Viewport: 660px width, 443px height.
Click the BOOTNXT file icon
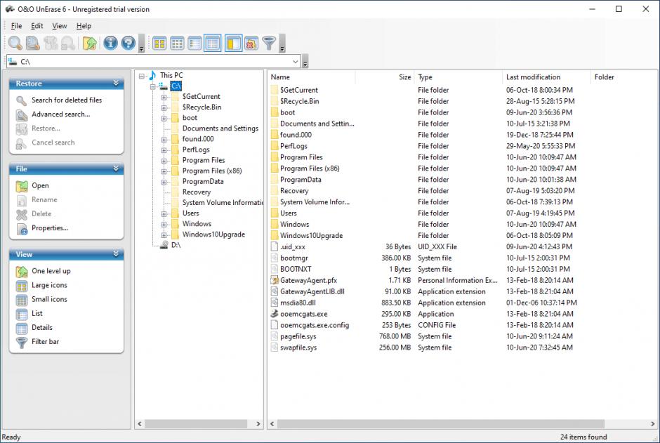(x=275, y=269)
